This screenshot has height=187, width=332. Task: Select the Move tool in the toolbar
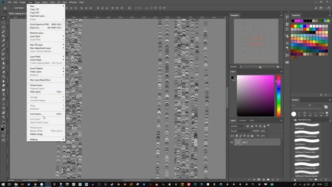[4, 18]
